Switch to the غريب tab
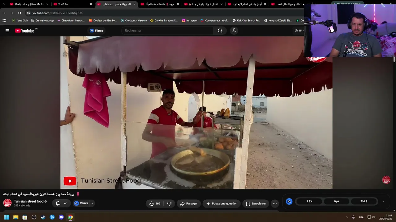The width and height of the screenshot is (396, 222). click(x=159, y=4)
